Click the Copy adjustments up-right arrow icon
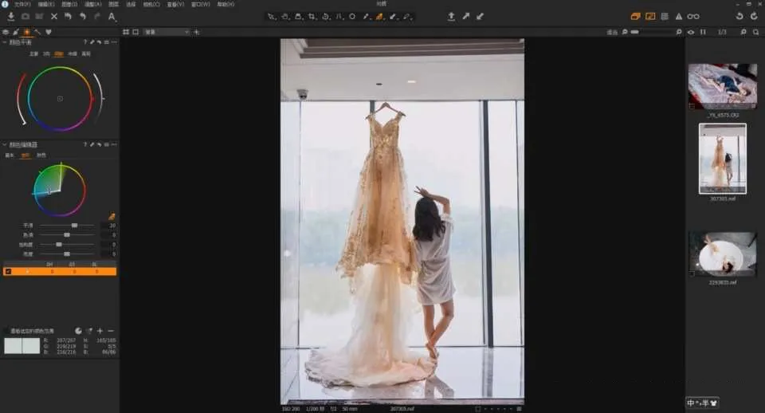 pos(466,17)
